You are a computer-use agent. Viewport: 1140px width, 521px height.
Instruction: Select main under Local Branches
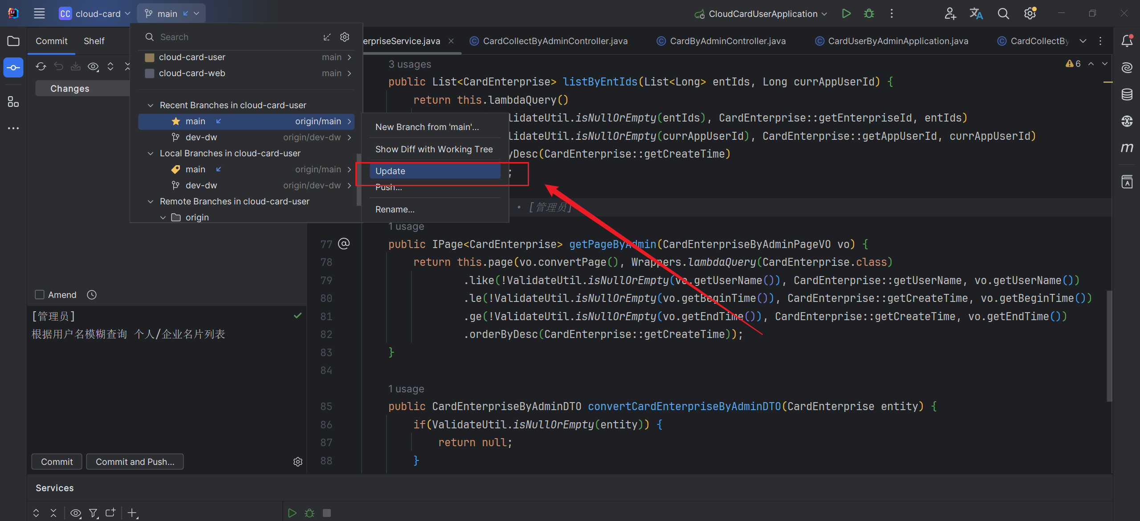coord(247,169)
